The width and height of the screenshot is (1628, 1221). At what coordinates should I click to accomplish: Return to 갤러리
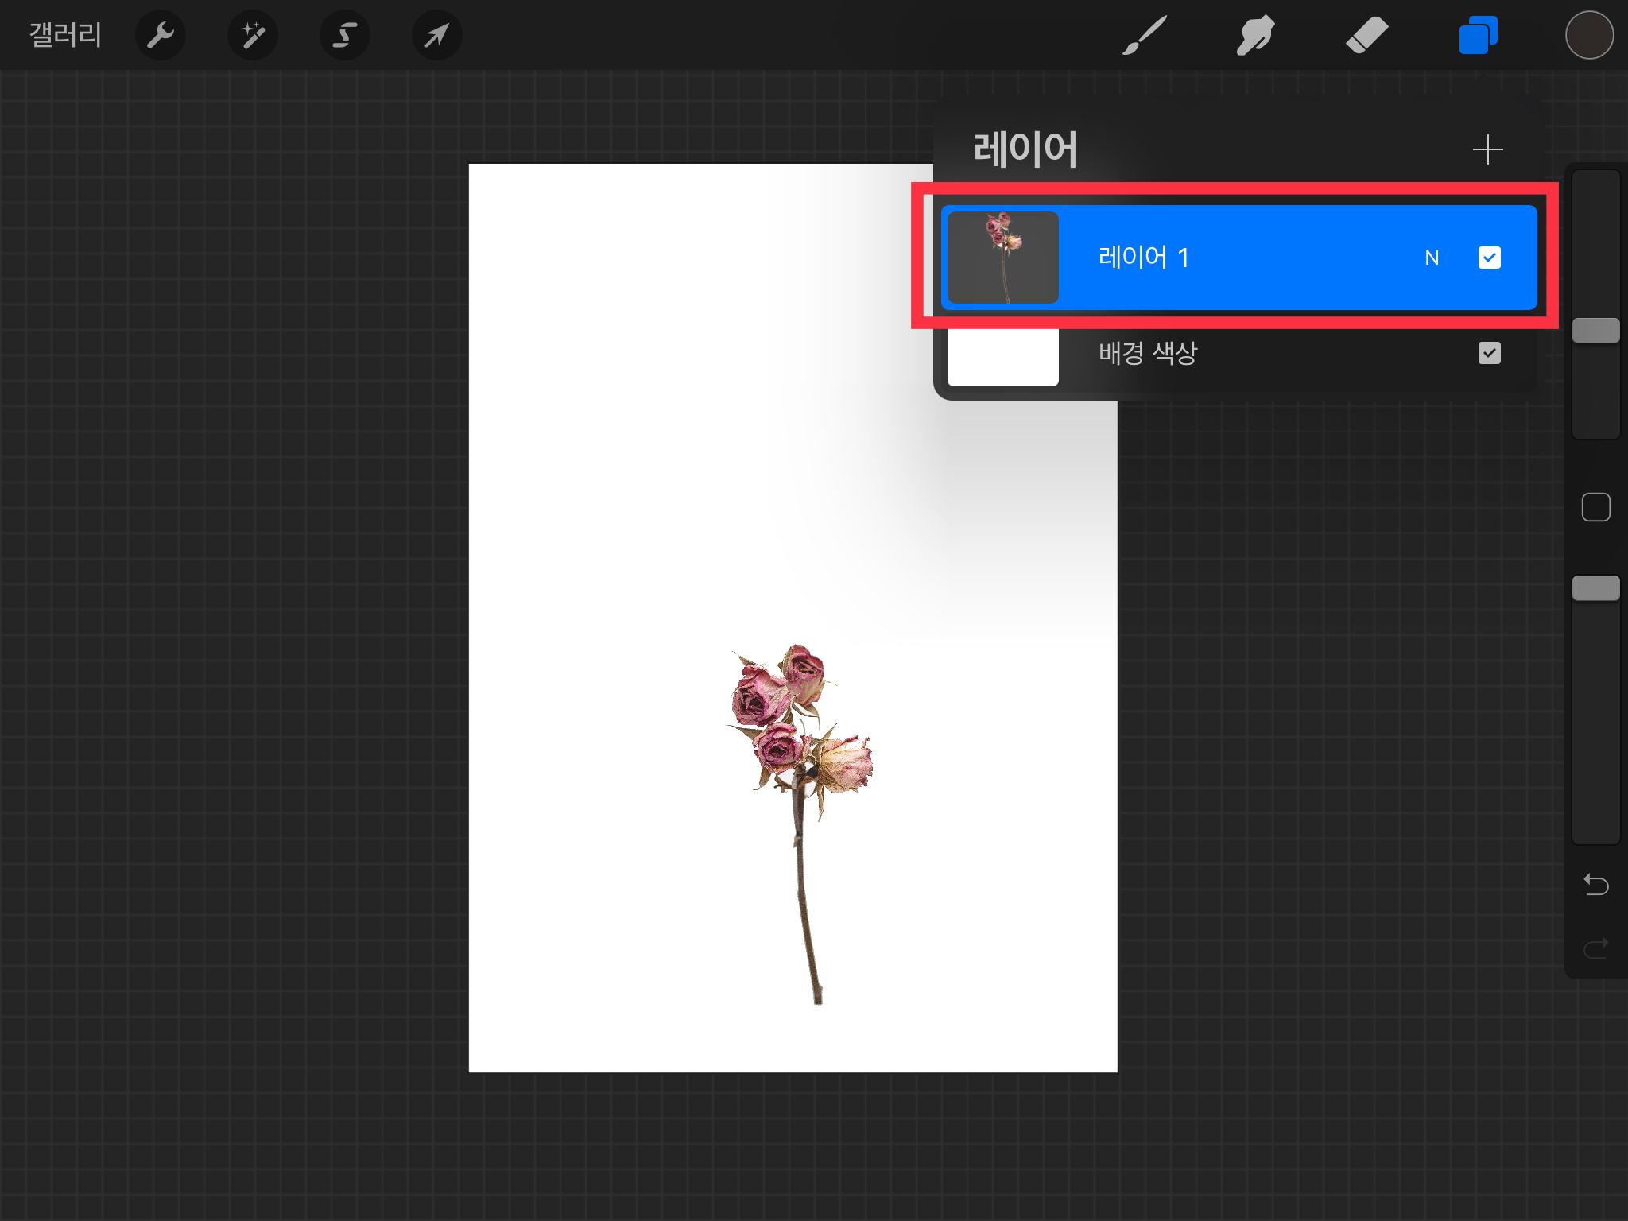tap(65, 35)
